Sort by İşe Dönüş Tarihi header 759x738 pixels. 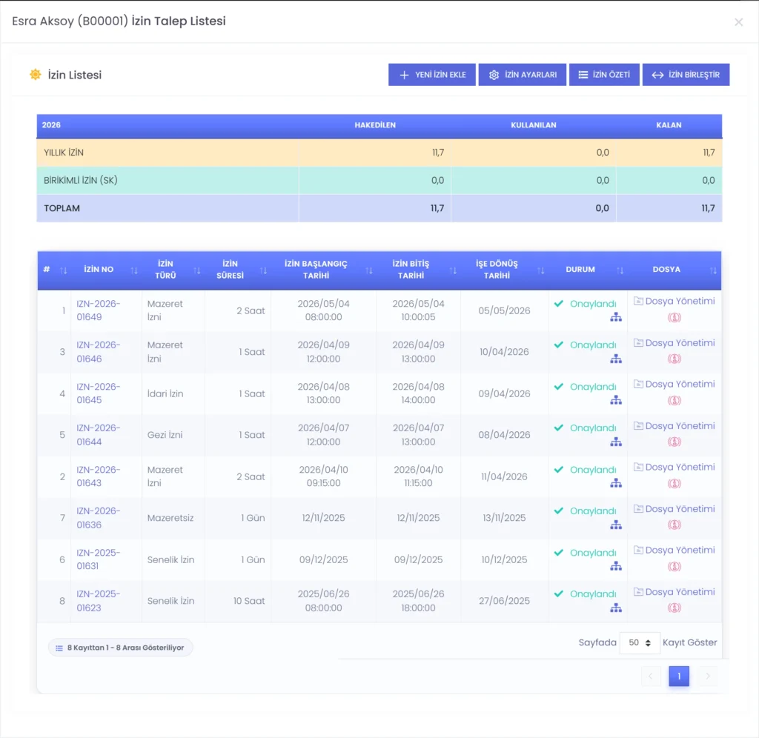[504, 270]
